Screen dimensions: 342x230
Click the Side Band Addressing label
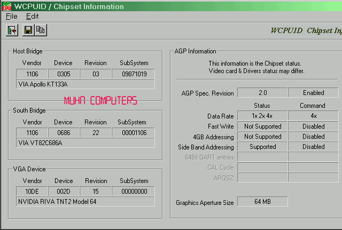[206, 147]
